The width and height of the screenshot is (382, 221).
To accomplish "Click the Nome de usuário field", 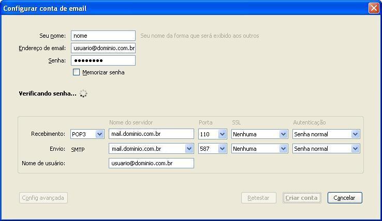I will (151, 163).
